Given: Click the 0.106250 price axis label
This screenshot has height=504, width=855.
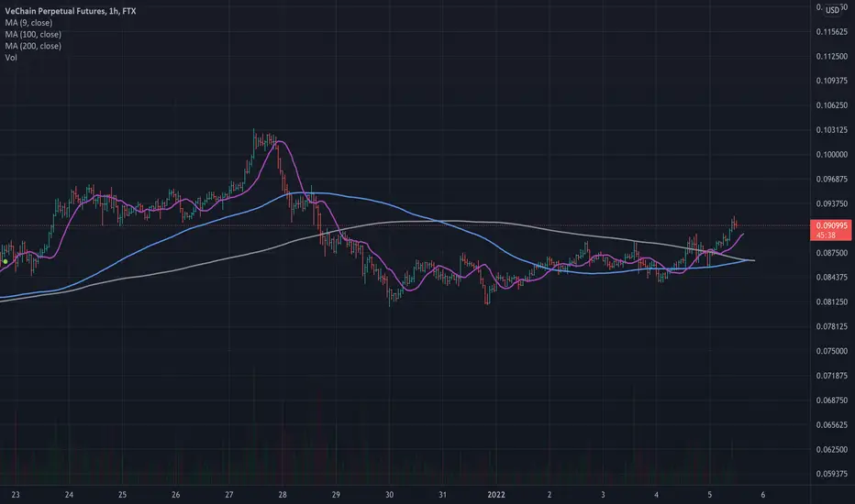Looking at the screenshot, I should pyautogui.click(x=831, y=105).
